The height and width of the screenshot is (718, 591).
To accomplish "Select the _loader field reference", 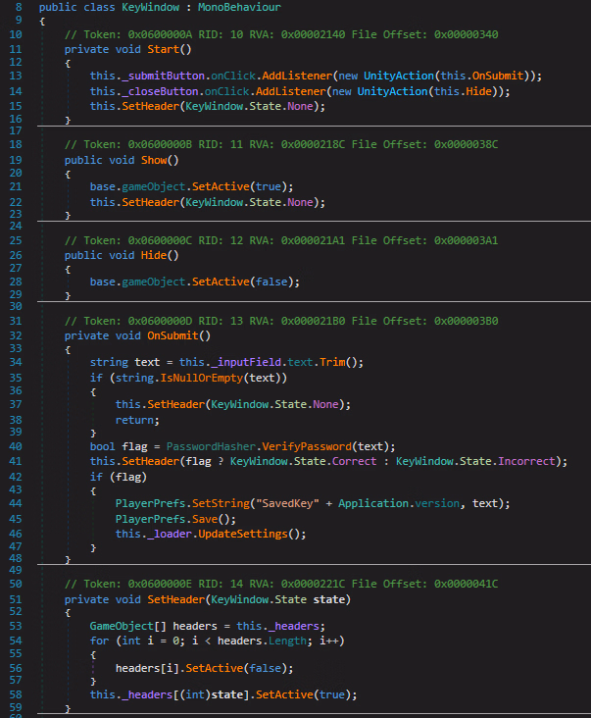I will click(170, 534).
